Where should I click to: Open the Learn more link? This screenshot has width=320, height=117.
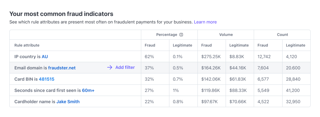205,22
